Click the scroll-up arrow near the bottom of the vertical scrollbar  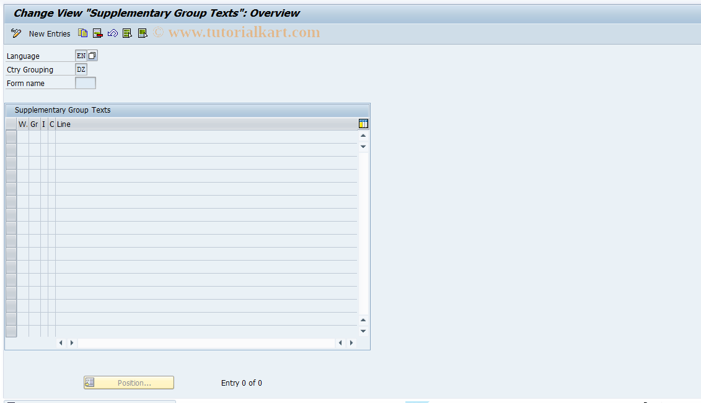363,320
